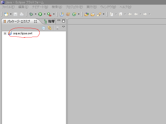Minimize the Package Explorer view panel

(x=59, y=20)
